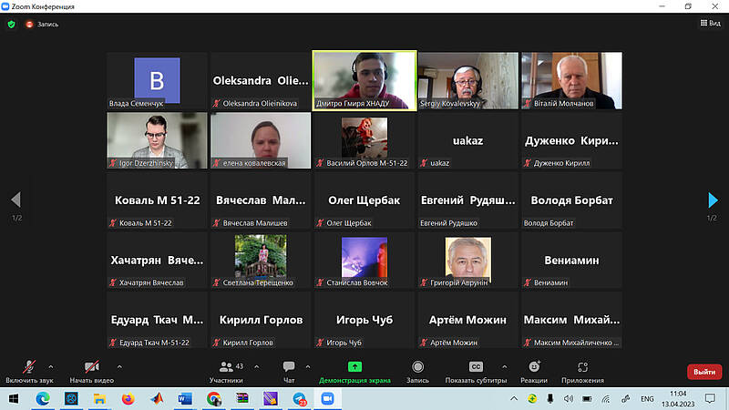Click the Запись recording indicator at top
Image resolution: width=729 pixels, height=410 pixels.
[42, 24]
